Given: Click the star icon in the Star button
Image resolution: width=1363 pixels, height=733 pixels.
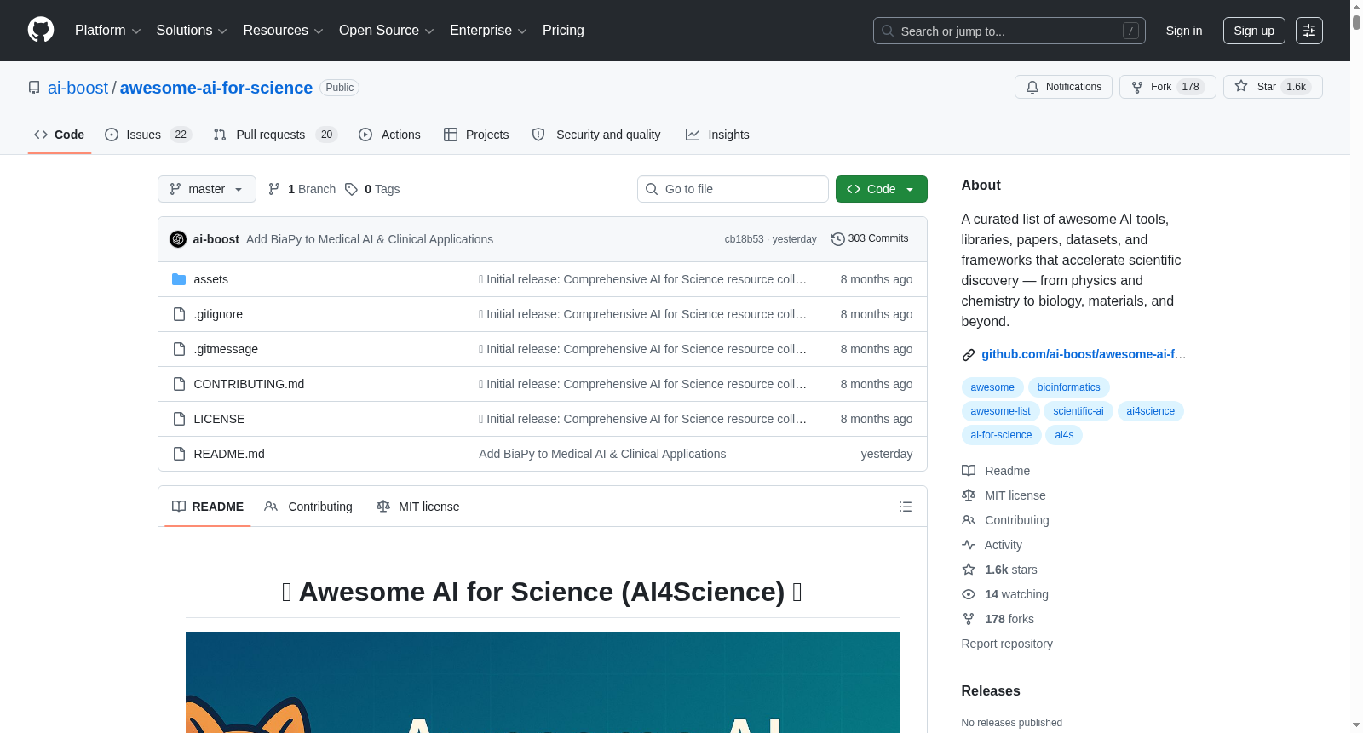Looking at the screenshot, I should [1241, 86].
